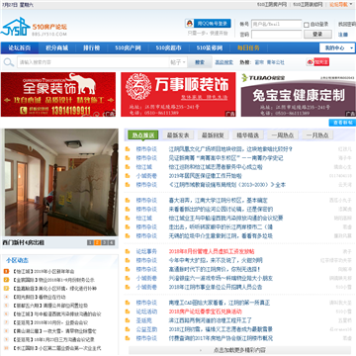The image size is (356, 356).
Task: Open the 帖子 search type dropdown
Action: tap(178, 62)
